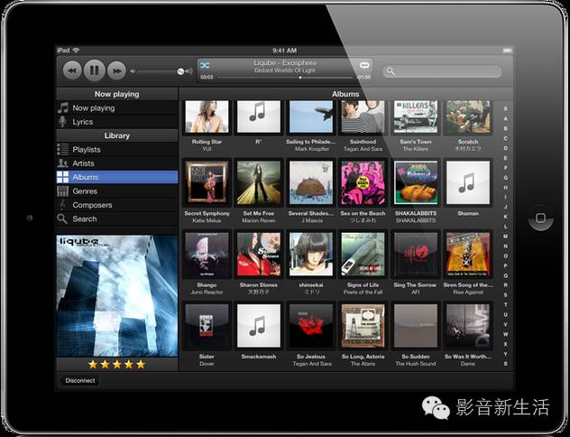Open Lyrics in the sidebar
The width and height of the screenshot is (570, 437).
(x=117, y=122)
